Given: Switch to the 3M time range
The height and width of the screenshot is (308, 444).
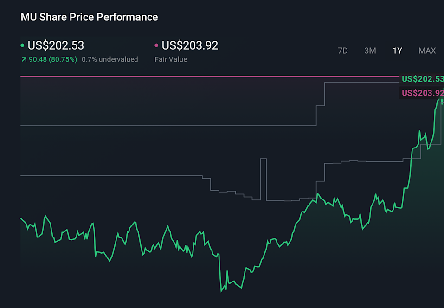Looking at the screenshot, I should tap(370, 51).
